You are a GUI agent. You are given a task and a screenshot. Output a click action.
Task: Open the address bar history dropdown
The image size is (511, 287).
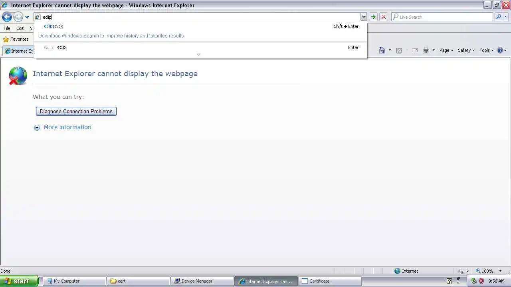[363, 17]
